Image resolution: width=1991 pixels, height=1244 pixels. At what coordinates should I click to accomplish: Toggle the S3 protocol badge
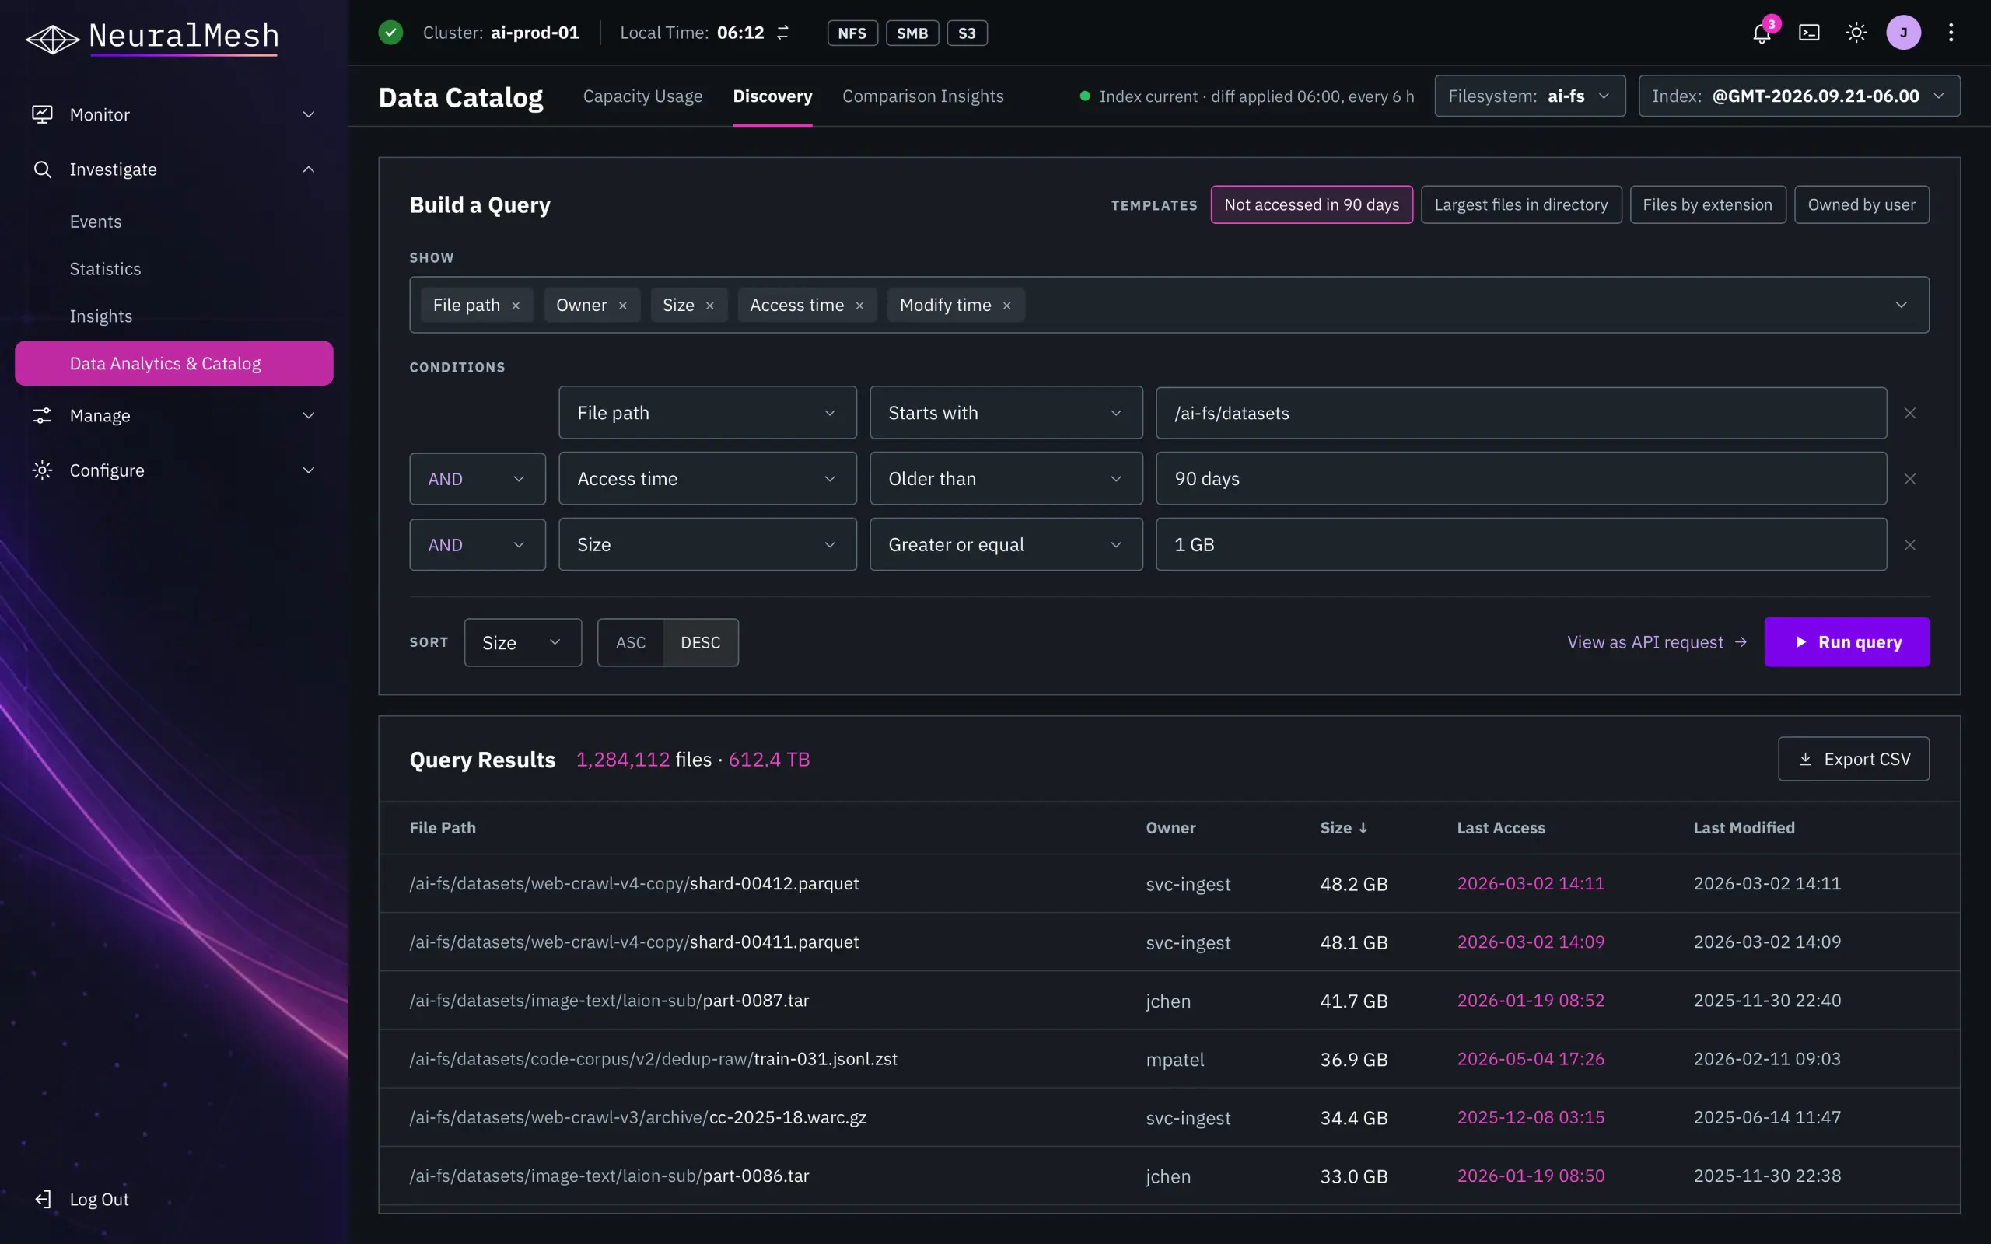click(x=967, y=33)
